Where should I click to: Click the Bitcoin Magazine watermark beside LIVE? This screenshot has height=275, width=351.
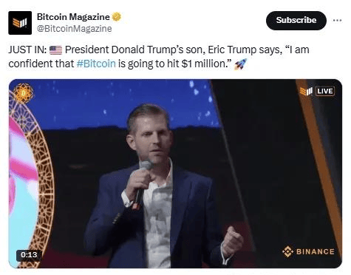[307, 92]
